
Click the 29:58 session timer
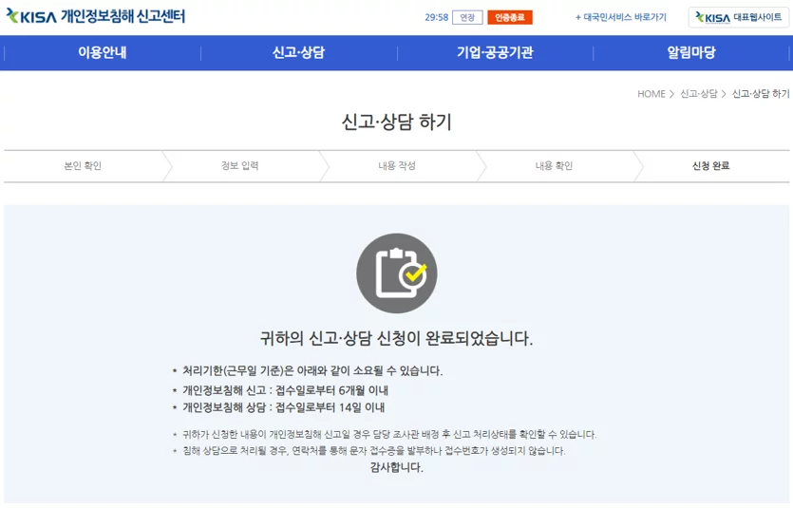[437, 17]
